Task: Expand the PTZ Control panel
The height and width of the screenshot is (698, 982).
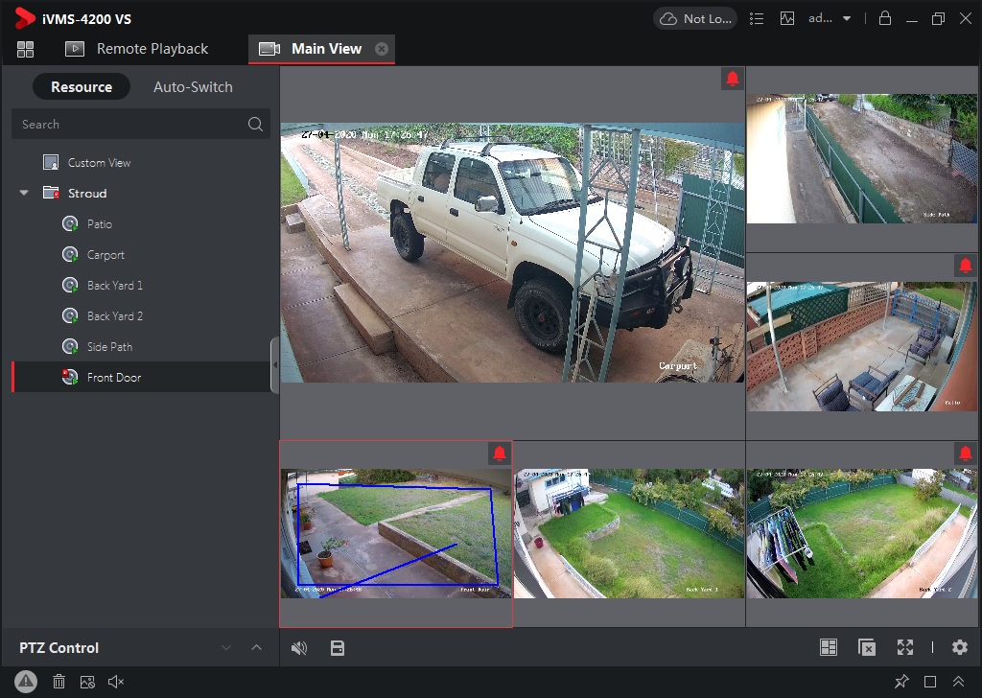Action: click(256, 648)
